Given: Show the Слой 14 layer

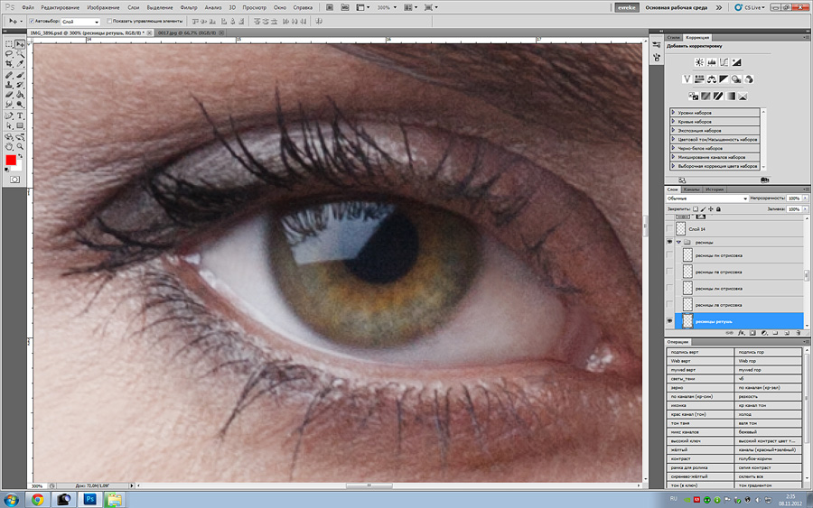Looking at the screenshot, I should point(669,228).
